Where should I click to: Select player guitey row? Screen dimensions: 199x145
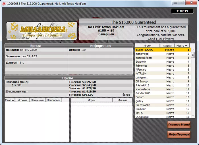163,101
